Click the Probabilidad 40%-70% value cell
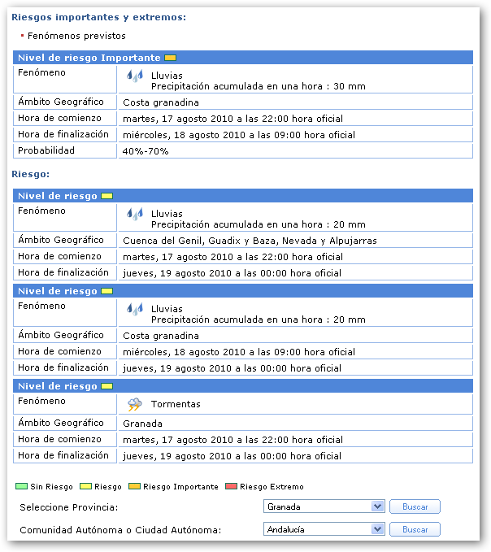 (x=295, y=151)
